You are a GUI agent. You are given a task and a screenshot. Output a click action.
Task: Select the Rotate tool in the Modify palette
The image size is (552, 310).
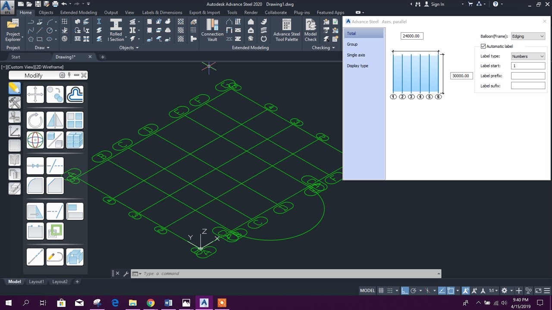(x=35, y=120)
